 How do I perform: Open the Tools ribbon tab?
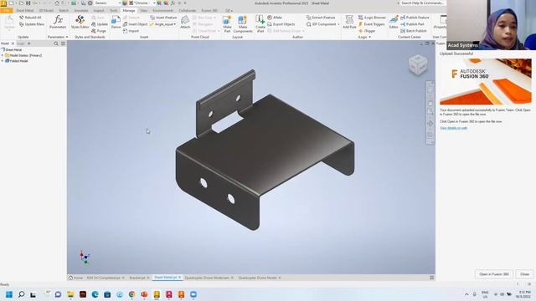coord(114,11)
